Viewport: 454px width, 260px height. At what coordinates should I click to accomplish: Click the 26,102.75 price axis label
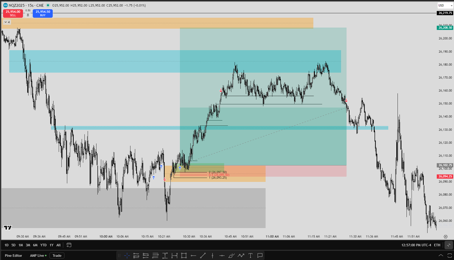[x=445, y=165]
